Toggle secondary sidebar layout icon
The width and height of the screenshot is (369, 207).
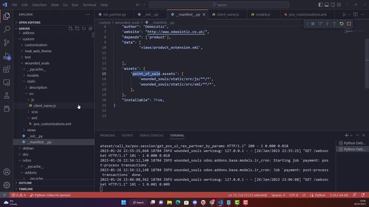[333, 5]
